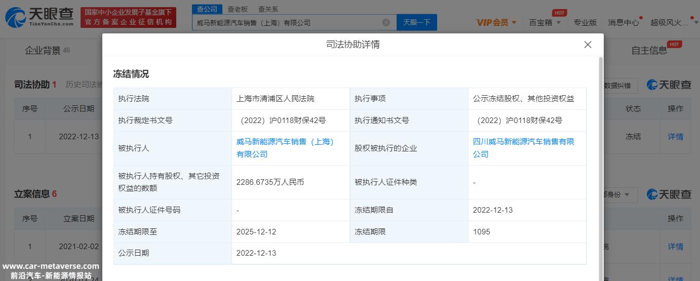Click the 司法协助 section title
This screenshot has width=700, height=281.
point(32,85)
